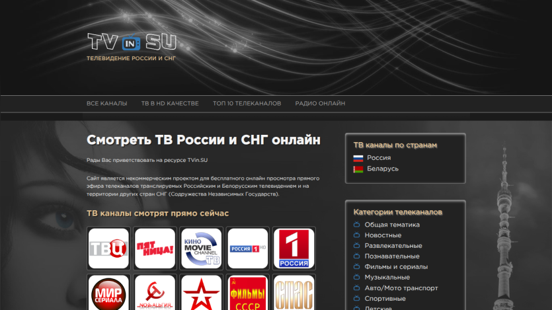Open the Фильмы и сериалы category
Image resolution: width=552 pixels, height=310 pixels.
click(396, 267)
